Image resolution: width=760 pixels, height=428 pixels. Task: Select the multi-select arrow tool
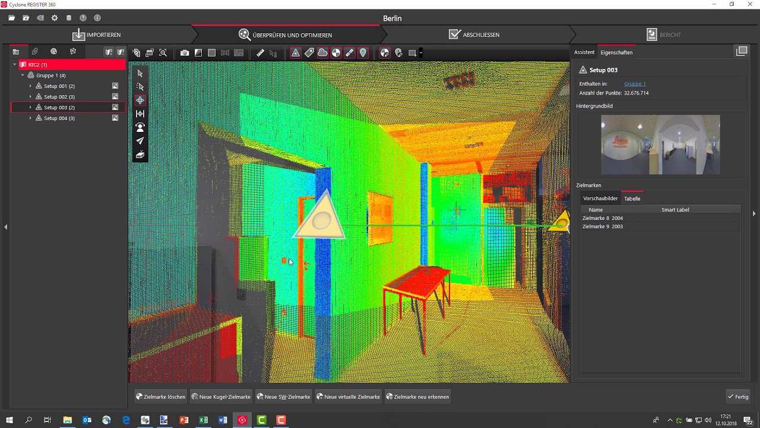(140, 87)
